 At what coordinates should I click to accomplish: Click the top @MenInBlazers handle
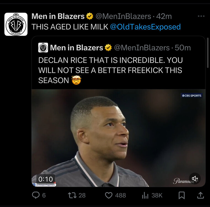(x=124, y=16)
